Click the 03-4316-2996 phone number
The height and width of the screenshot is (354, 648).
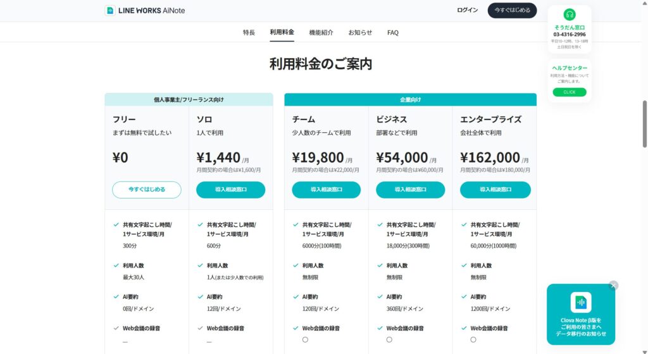570,35
